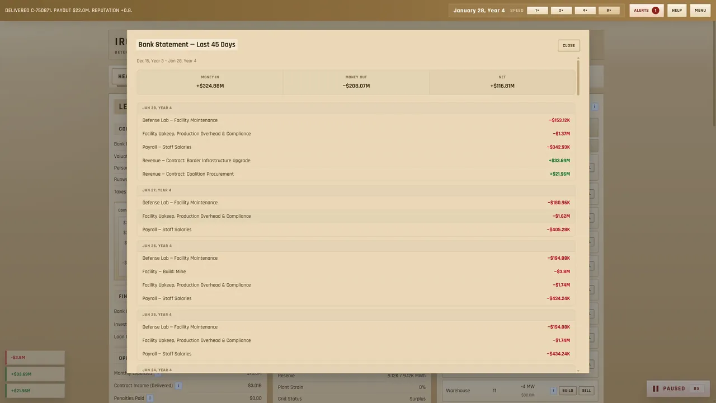Image resolution: width=716 pixels, height=403 pixels.
Task: Click the Grid Status Surplus row
Action: click(x=352, y=399)
